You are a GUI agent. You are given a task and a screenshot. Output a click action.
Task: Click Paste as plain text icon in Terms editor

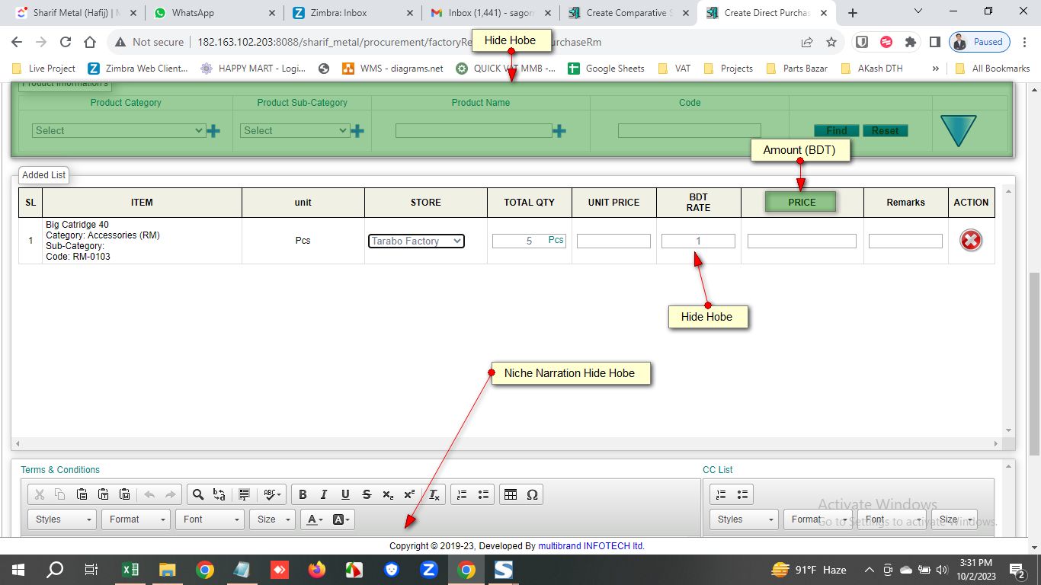104,494
